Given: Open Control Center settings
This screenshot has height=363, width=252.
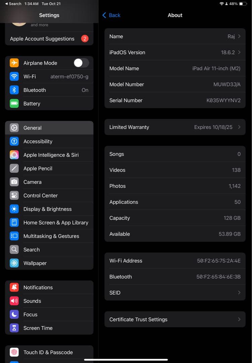Looking at the screenshot, I should click(49, 195).
